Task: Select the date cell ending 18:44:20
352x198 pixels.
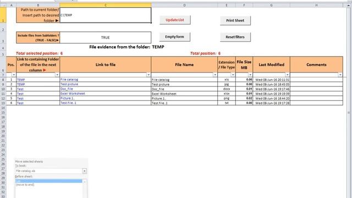Action: (x=271, y=98)
